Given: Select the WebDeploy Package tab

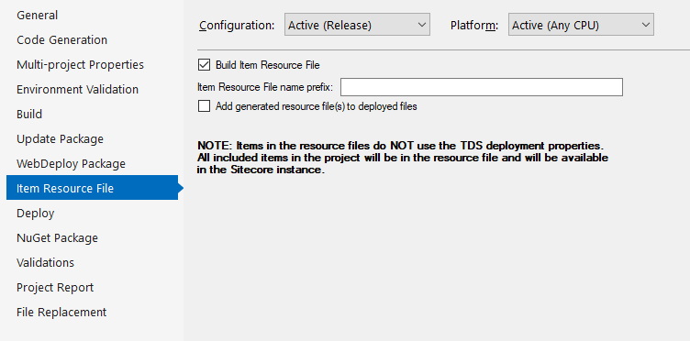Looking at the screenshot, I should 71,163.
